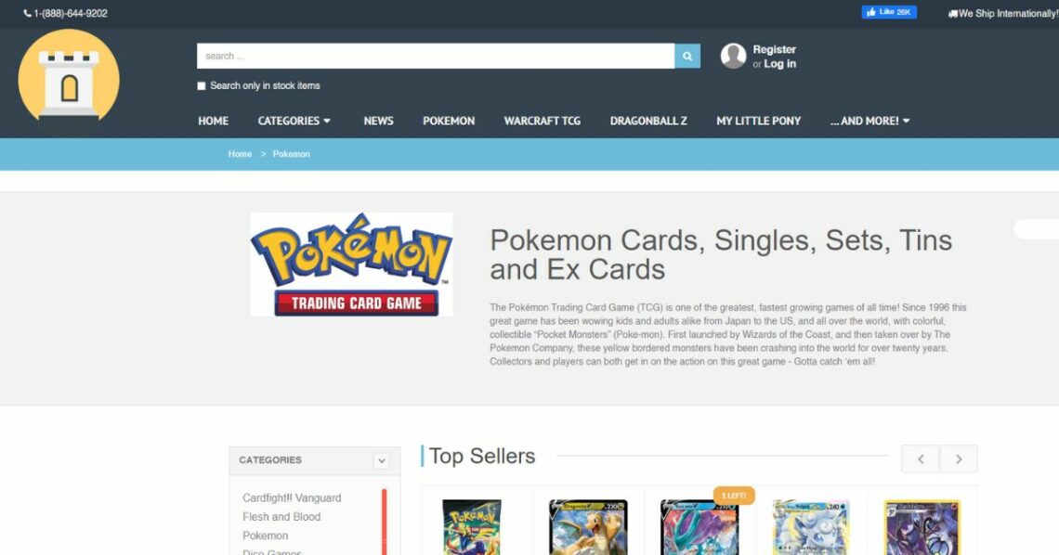Expand the Categories nav dropdown
This screenshot has width=1059, height=555.
[x=294, y=121]
